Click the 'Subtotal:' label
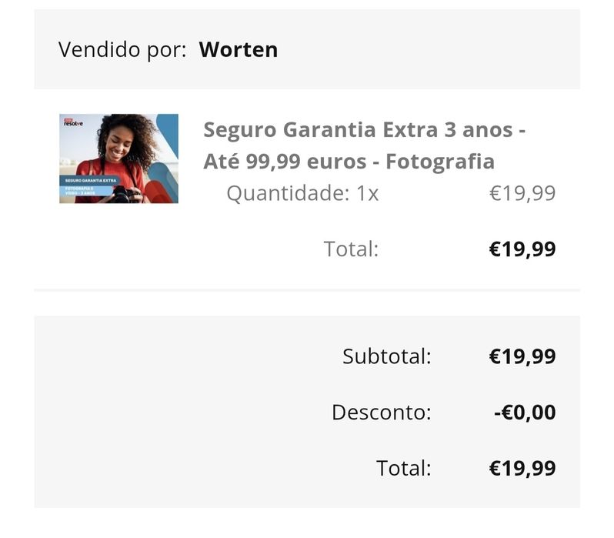The image size is (614, 538). coord(387,356)
